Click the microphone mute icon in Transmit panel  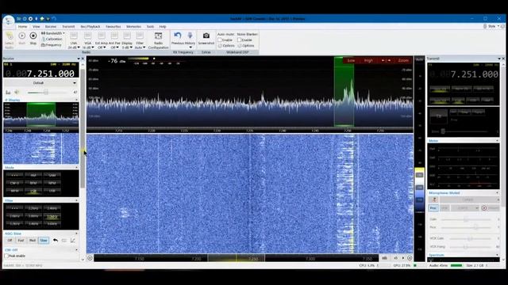tap(434, 199)
